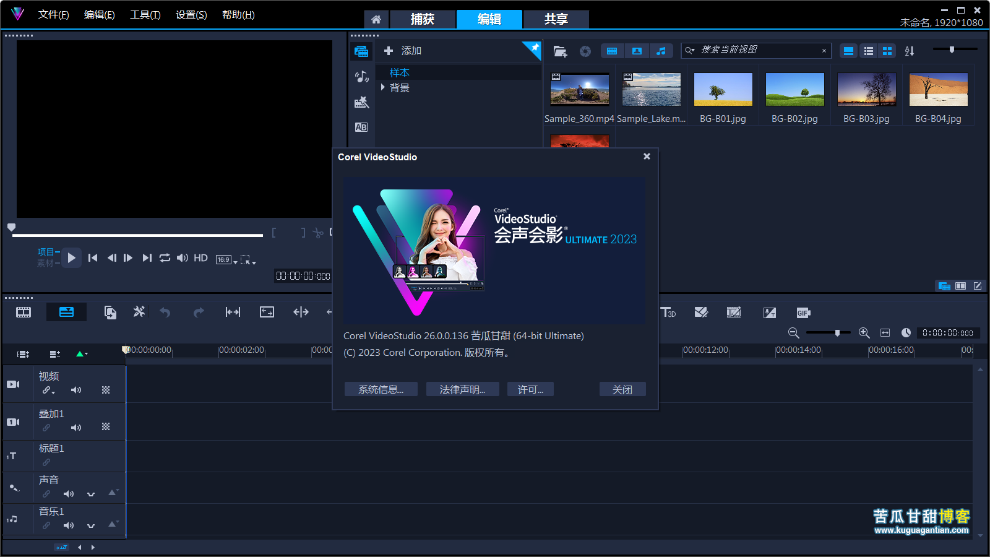
Task: Click the Slip tool icon
Action: click(233, 312)
